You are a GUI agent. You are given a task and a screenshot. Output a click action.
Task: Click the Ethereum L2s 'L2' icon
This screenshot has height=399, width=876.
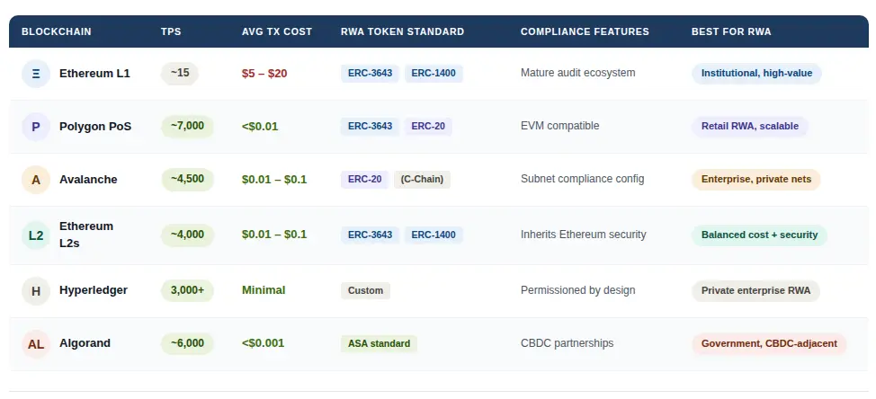(x=36, y=235)
